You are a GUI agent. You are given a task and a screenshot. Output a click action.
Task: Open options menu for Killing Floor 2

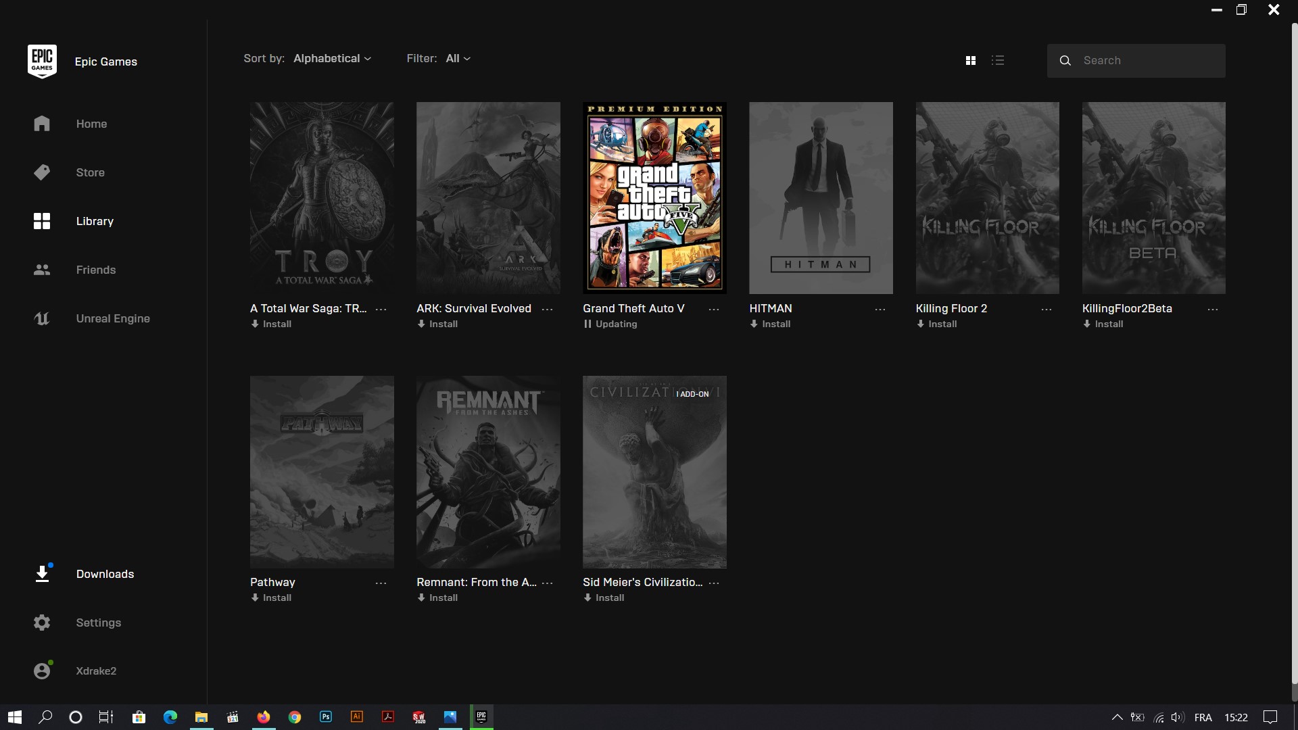point(1047,309)
